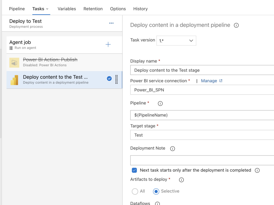The height and width of the screenshot is (205, 274).
Task: View info tooltip beside Deployment Note
Action: pos(172,148)
